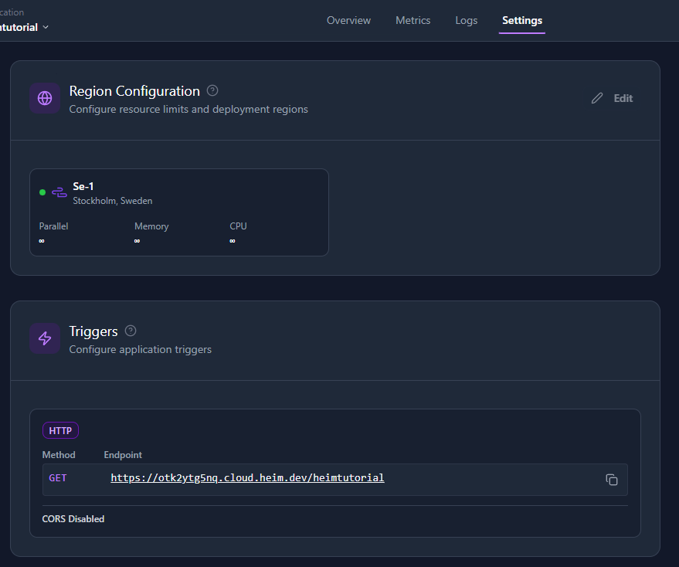Click the CORS Disabled status text
The width and height of the screenshot is (679, 567).
(73, 519)
